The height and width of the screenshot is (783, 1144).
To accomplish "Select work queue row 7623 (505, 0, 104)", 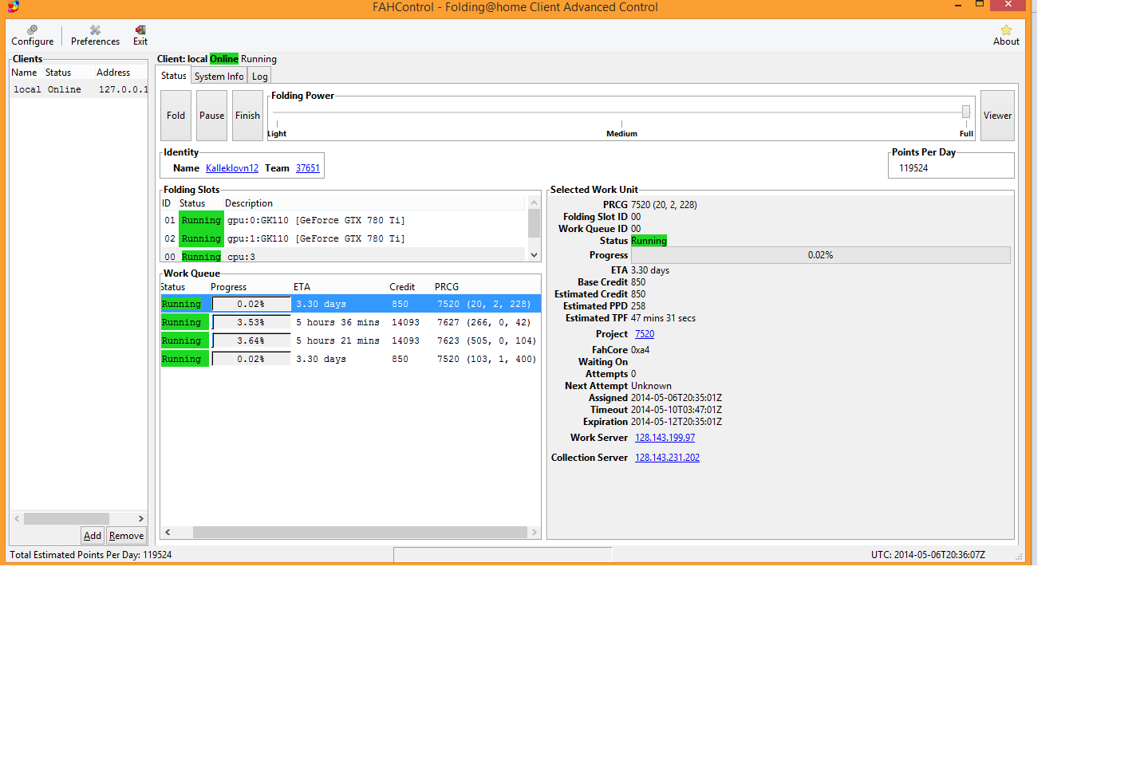I will 350,340.
